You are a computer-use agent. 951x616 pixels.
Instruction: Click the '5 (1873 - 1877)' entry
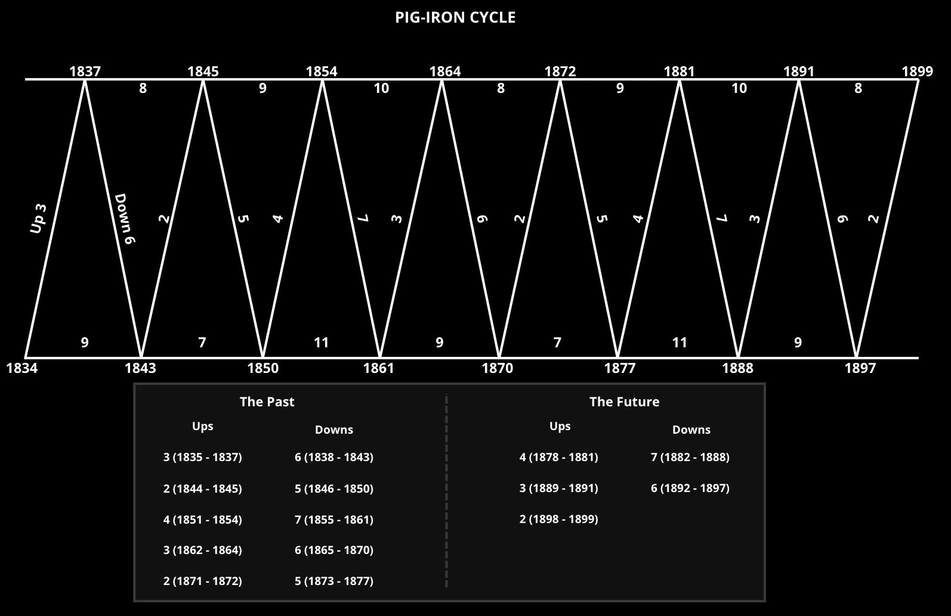[334, 581]
